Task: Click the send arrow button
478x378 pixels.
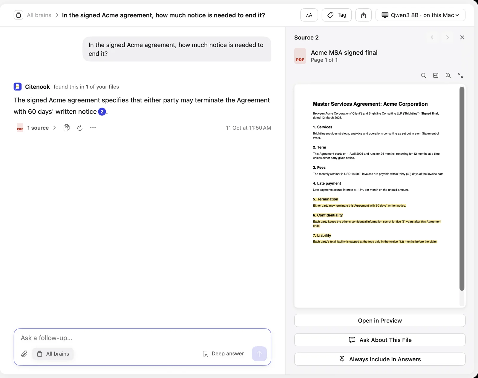Action: pos(259,354)
